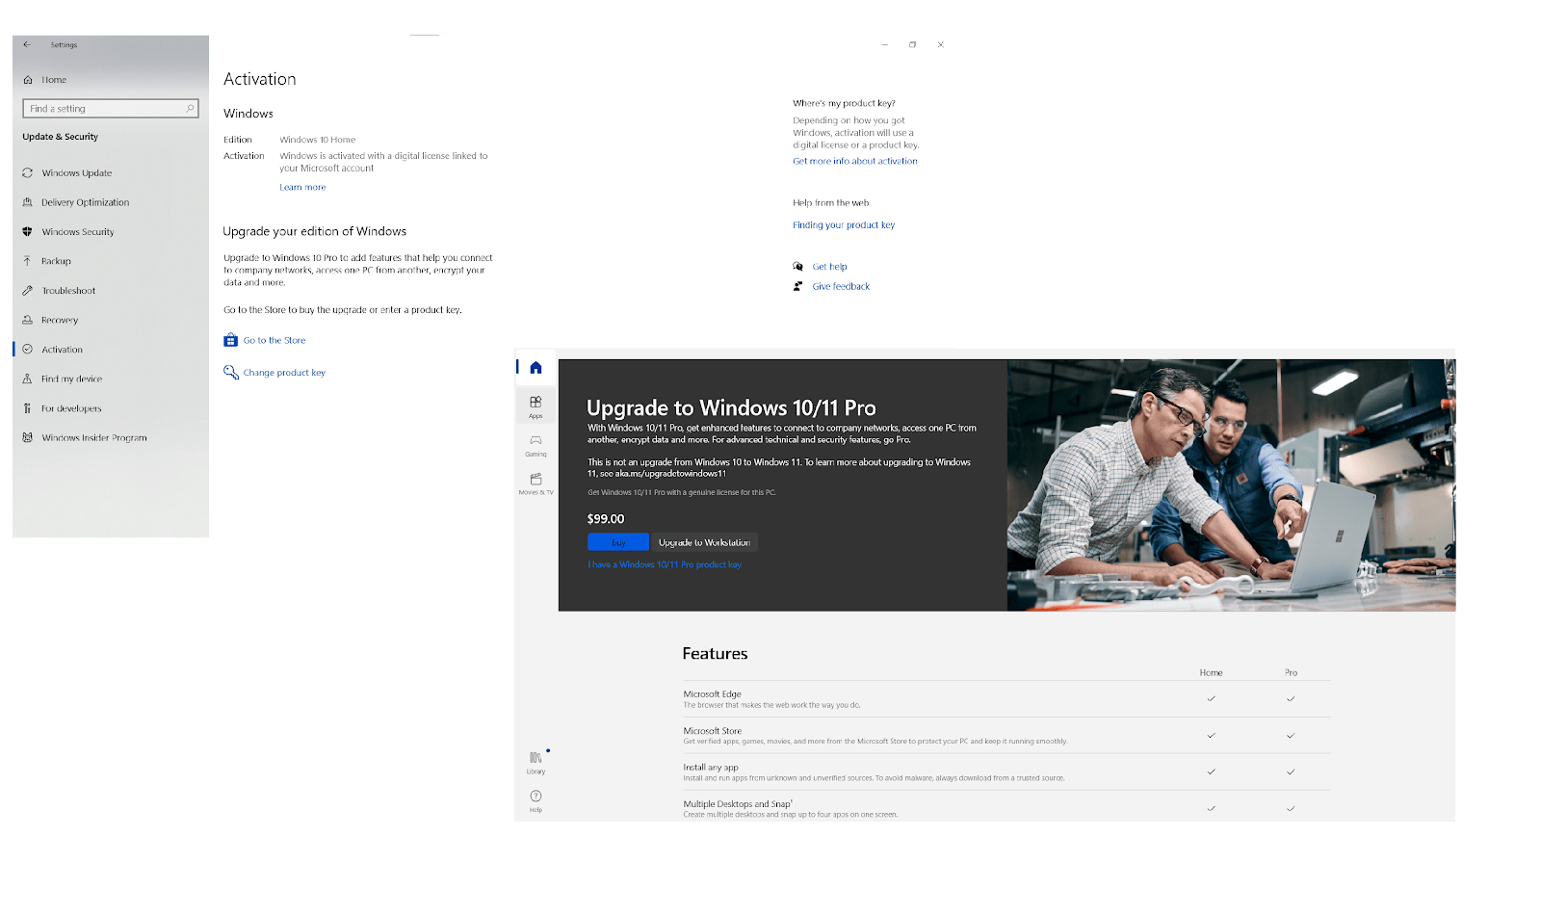Open Apps section in Microsoft Store
The height and width of the screenshot is (915, 1541).
[x=535, y=406]
